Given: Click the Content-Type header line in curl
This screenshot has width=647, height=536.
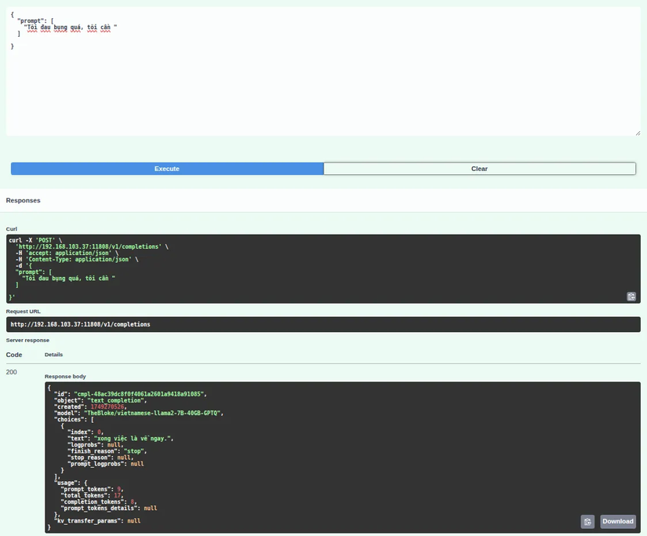Looking at the screenshot, I should click(x=77, y=259).
